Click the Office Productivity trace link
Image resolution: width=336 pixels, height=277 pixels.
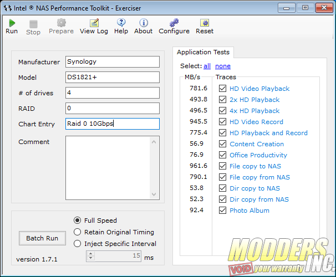[258, 155]
